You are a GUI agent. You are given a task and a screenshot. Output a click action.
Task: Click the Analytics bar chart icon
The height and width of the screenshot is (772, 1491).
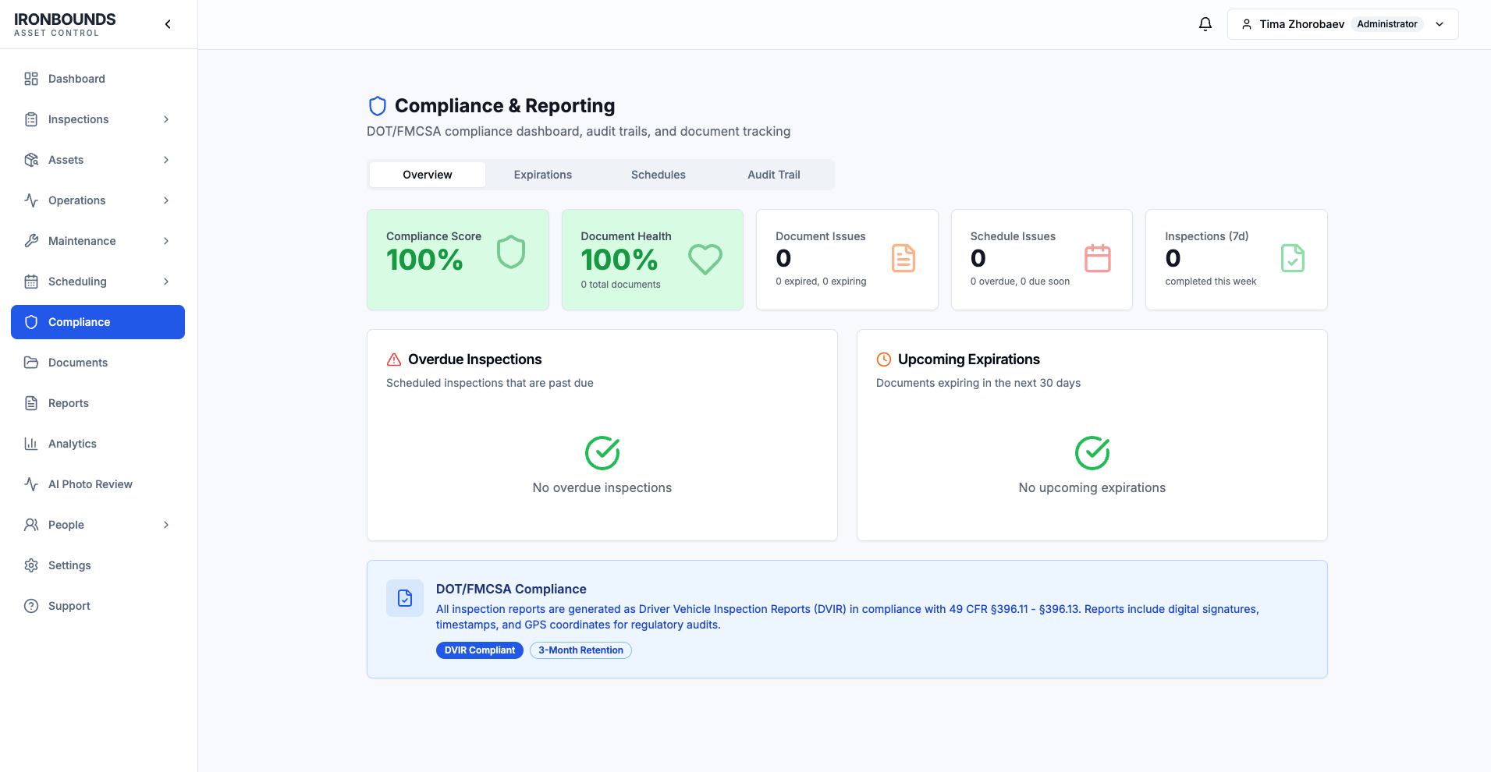point(31,444)
